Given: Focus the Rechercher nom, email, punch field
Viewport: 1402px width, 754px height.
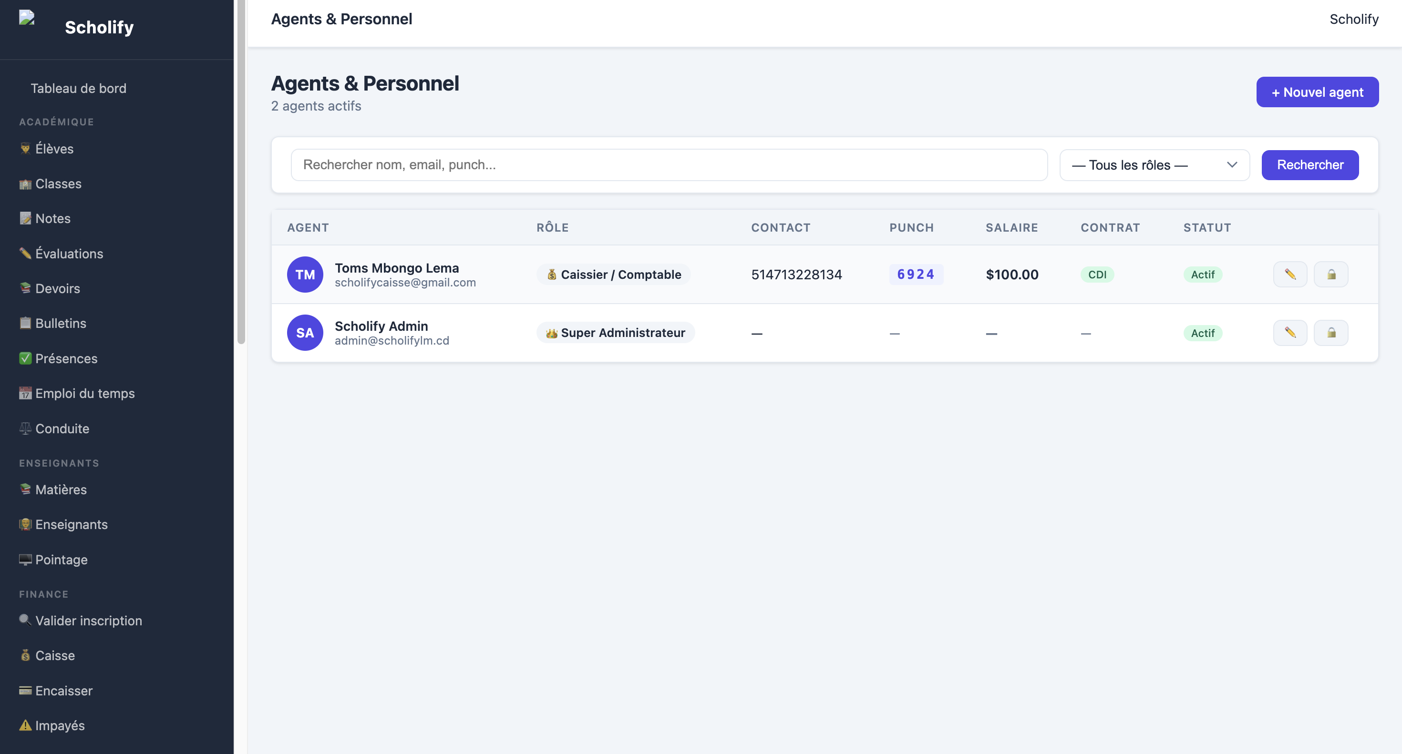Looking at the screenshot, I should (669, 165).
